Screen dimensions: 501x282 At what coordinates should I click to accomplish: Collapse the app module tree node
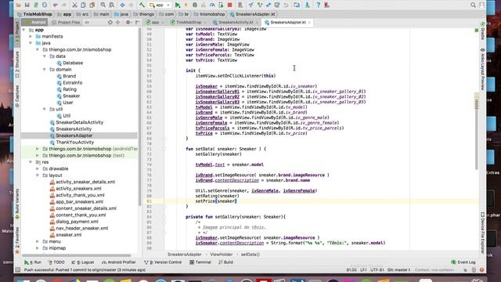tap(23, 30)
